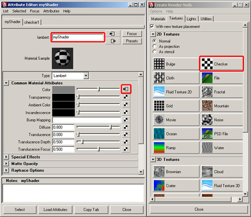This screenshot has width=251, height=217.
Task: Choose the As stencil radio option
Action: 154,52
